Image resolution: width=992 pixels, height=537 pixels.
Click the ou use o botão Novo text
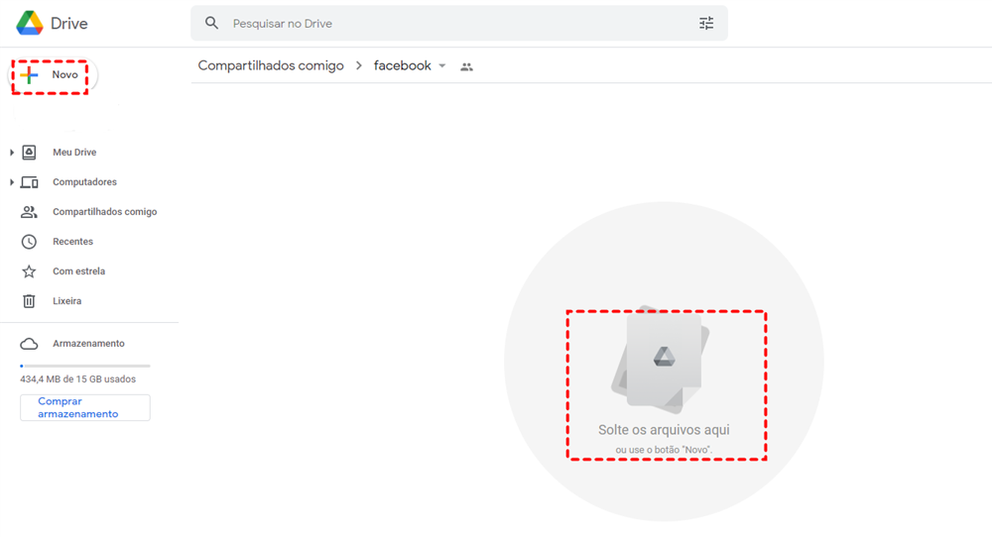pos(664,450)
